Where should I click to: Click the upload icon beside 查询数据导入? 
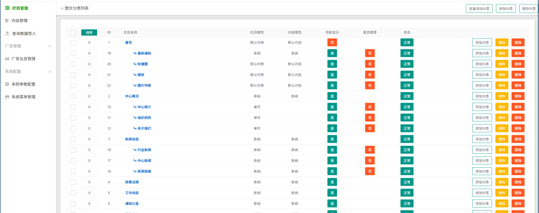7,33
